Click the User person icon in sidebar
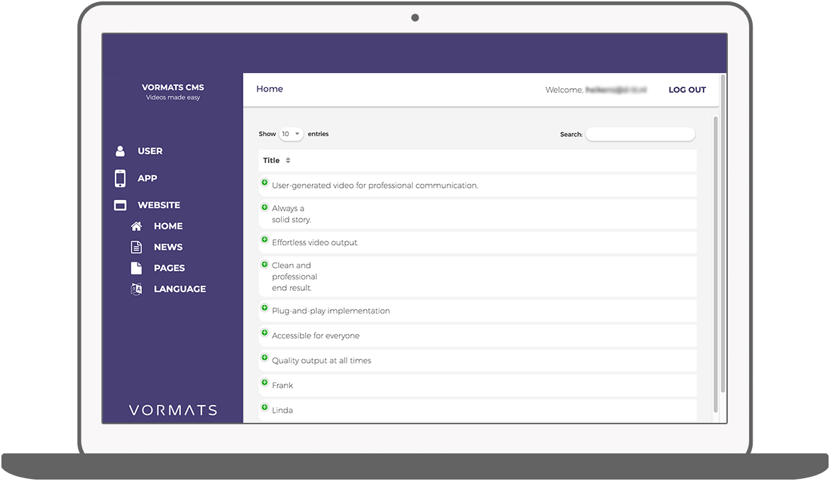The image size is (830, 481). (120, 151)
